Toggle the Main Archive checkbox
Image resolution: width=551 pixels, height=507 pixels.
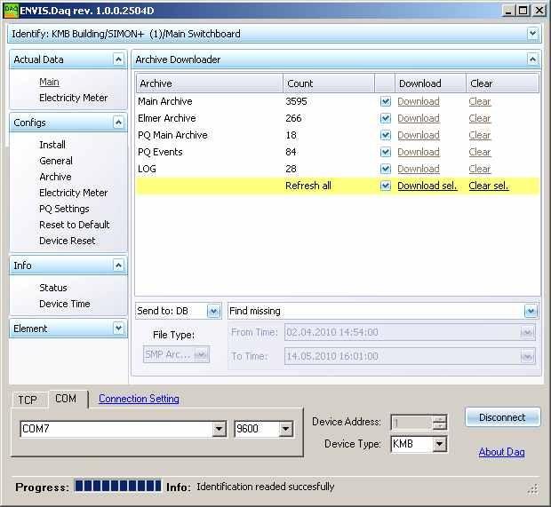pyautogui.click(x=386, y=101)
